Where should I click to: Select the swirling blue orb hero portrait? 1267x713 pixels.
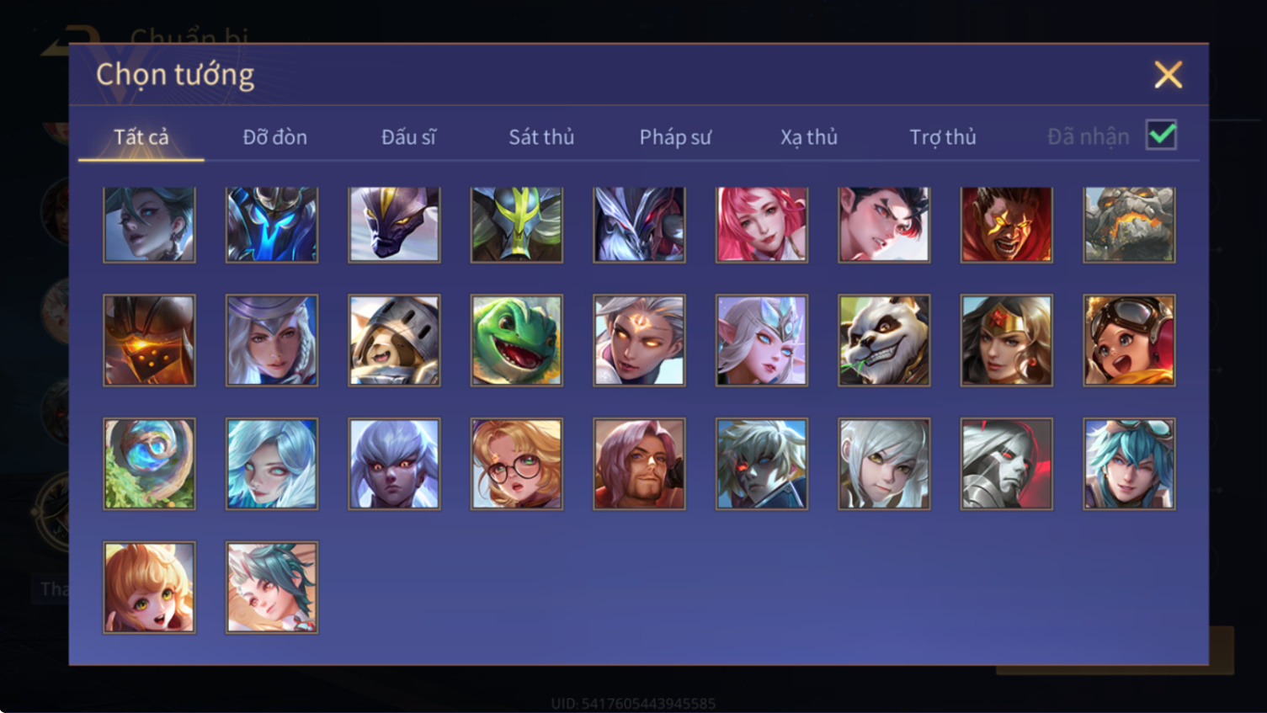[x=149, y=464]
